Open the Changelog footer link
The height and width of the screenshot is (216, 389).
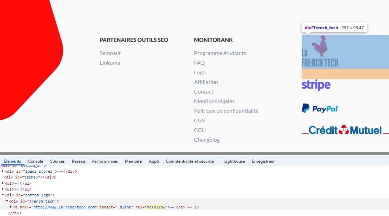(x=207, y=140)
